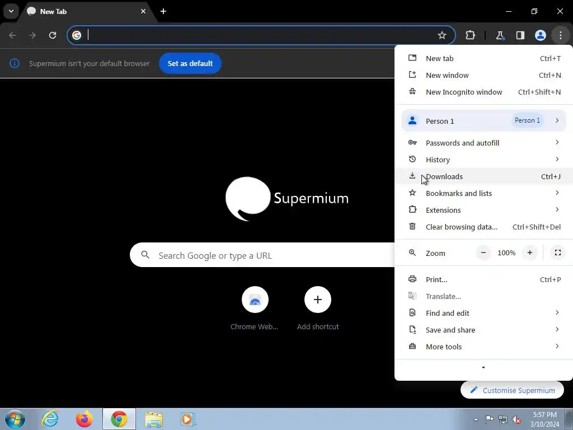Expand Save and share submenu
Screen dimensions: 573x430
(484, 330)
